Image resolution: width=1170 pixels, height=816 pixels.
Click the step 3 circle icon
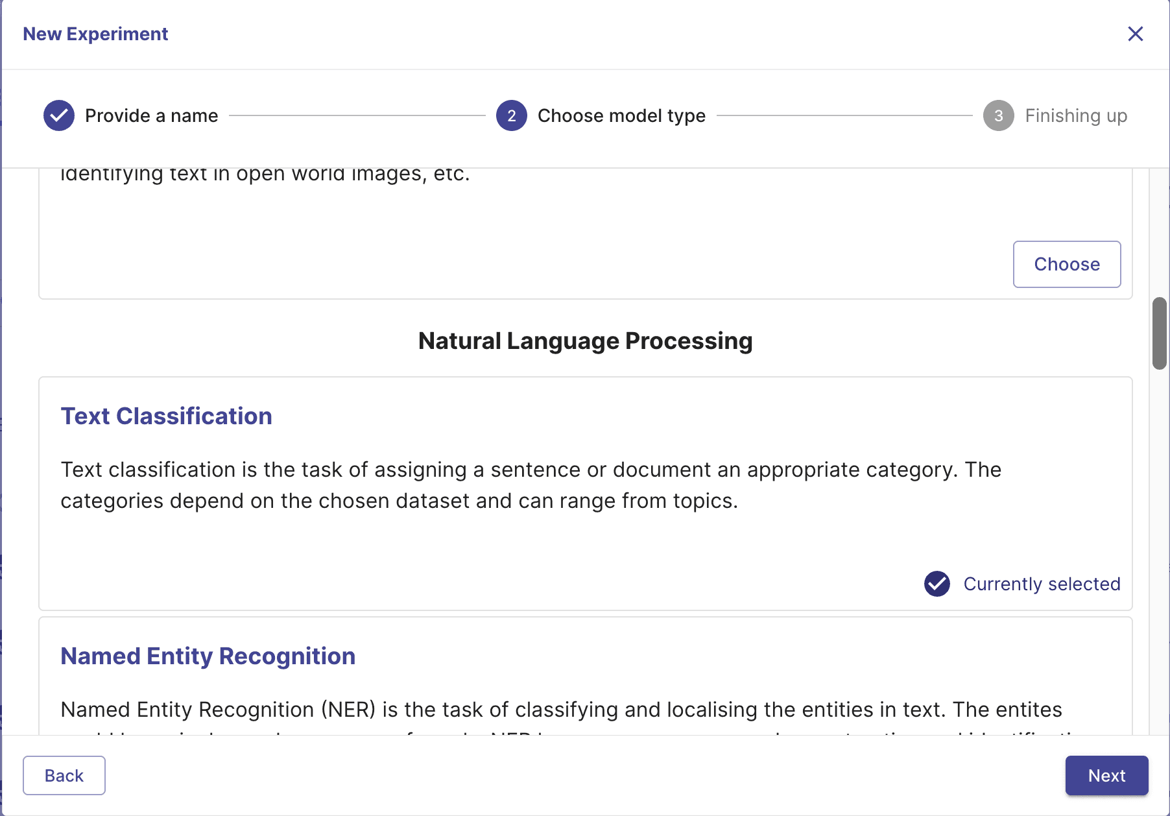click(x=999, y=115)
